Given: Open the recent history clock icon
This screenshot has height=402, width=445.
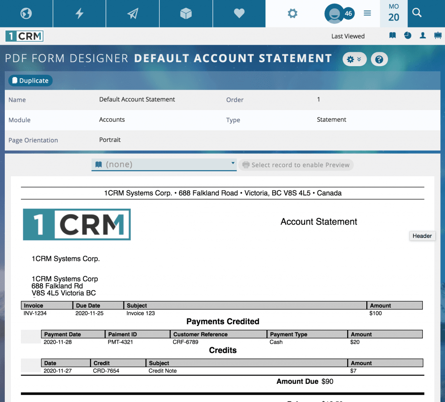Looking at the screenshot, I should coord(408,36).
